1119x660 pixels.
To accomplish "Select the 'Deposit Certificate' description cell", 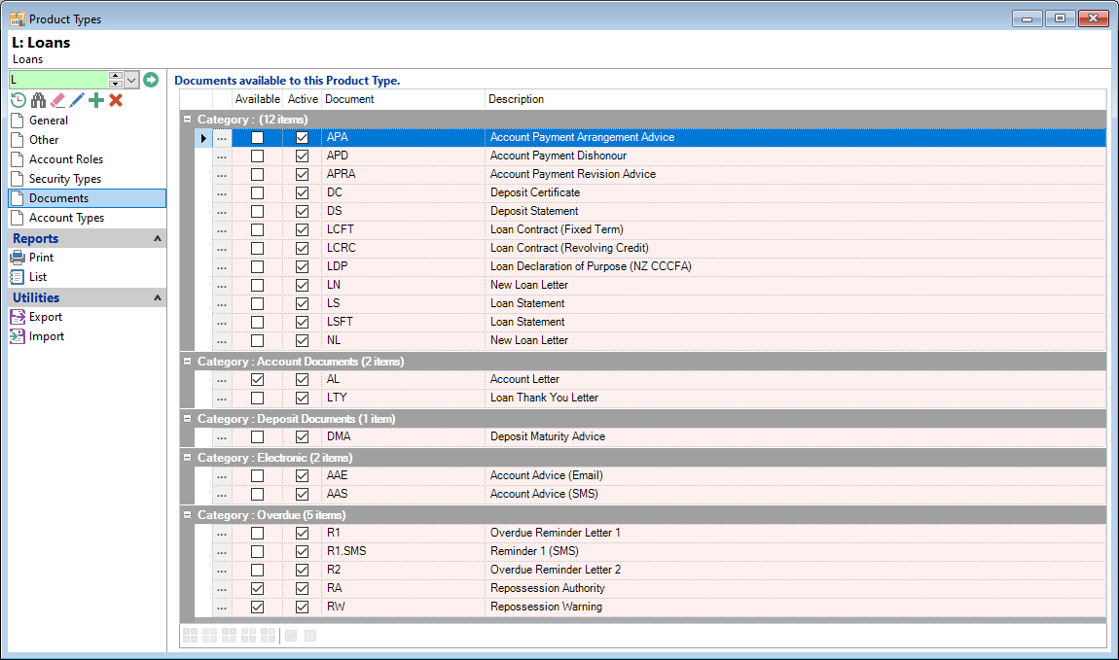I will 796,193.
